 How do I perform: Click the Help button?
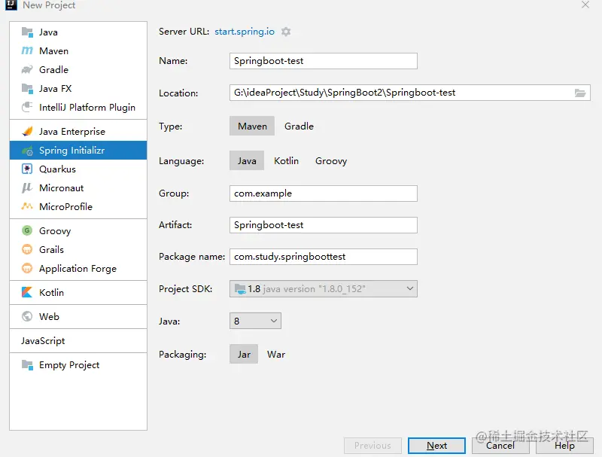564,446
